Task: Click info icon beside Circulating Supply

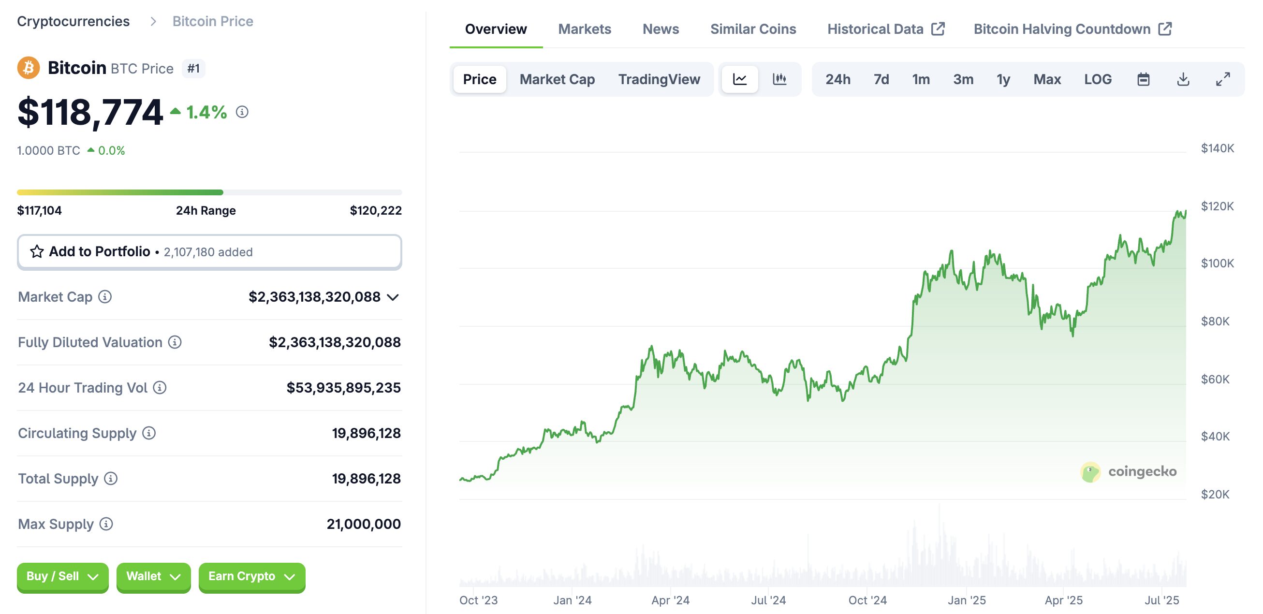Action: (x=149, y=433)
